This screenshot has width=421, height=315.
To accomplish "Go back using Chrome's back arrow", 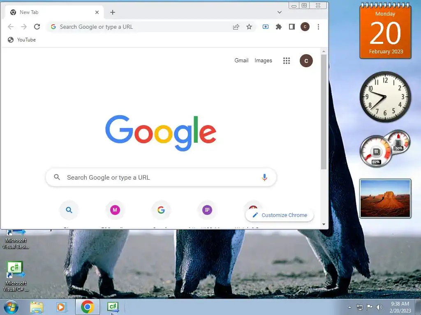I will 11,27.
